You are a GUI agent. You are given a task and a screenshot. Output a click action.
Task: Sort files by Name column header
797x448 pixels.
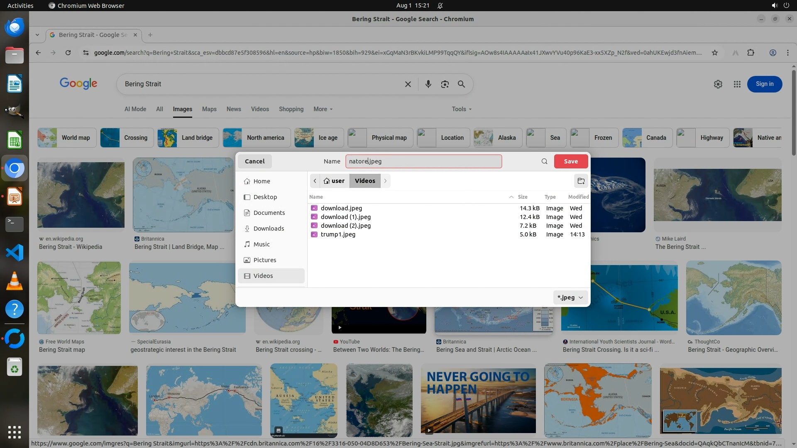coord(316,197)
